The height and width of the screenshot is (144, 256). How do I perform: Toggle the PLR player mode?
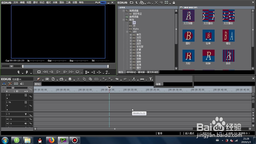tap(98, 3)
